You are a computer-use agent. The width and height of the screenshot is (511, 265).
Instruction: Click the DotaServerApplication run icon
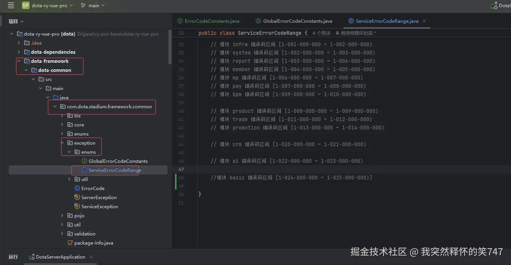31,257
